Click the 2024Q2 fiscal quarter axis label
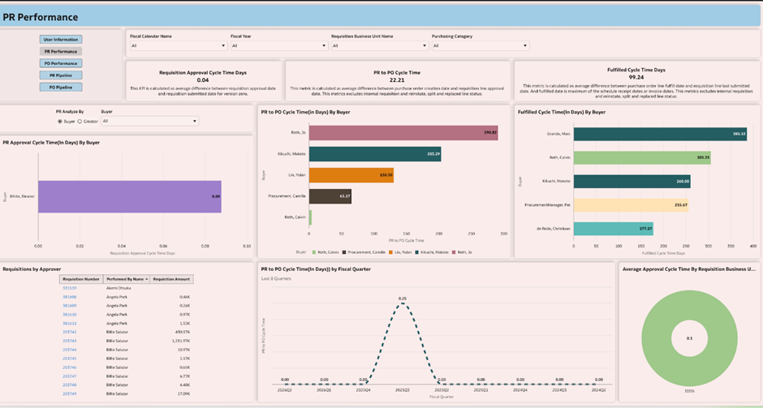 [598, 390]
